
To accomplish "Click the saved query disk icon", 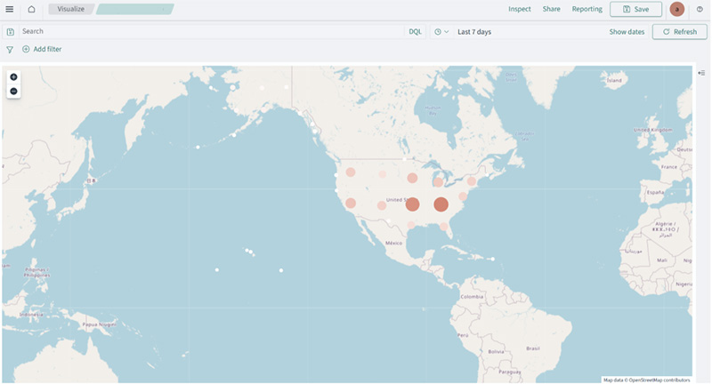I will 10,32.
